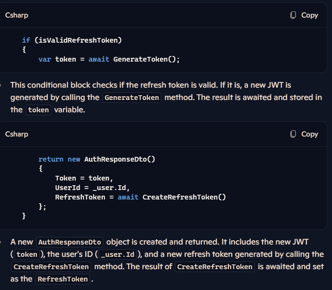Click the RefreshToken inline code chip at the end
The height and width of the screenshot is (290, 332).
[x=63, y=279]
